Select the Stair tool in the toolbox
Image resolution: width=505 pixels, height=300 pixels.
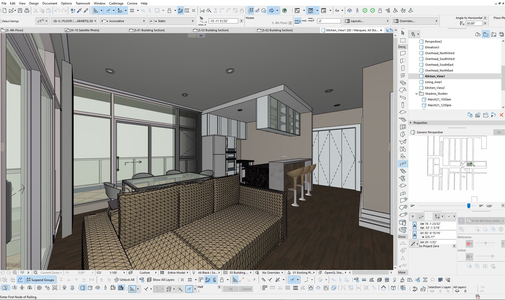(x=403, y=171)
